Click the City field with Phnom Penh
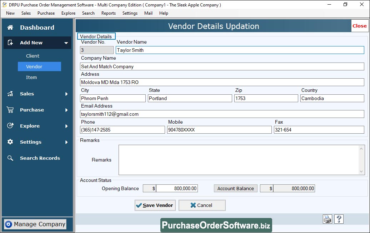370x233 pixels. (x=113, y=98)
